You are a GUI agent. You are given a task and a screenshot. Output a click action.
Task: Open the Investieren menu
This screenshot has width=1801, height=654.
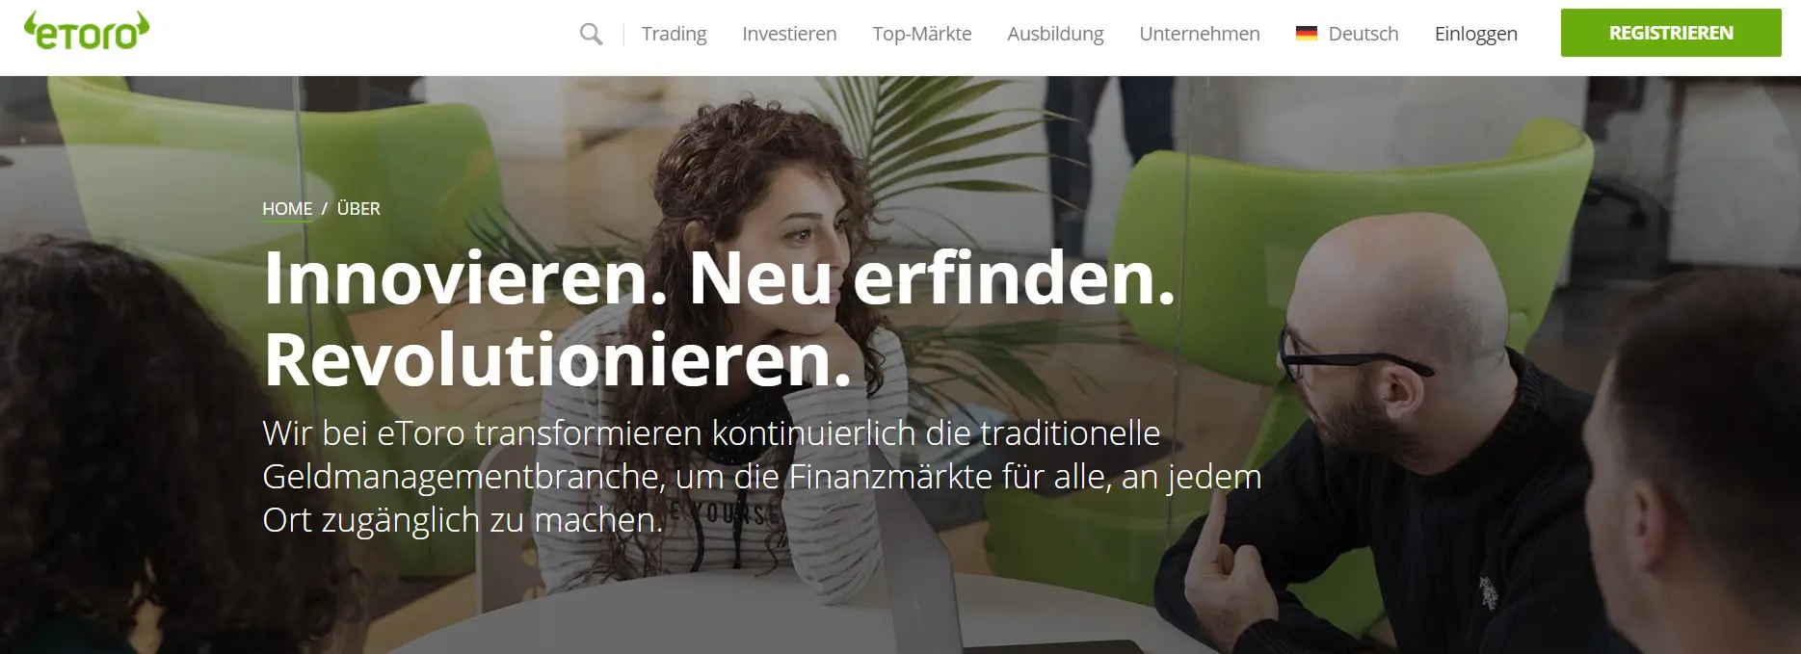point(789,34)
